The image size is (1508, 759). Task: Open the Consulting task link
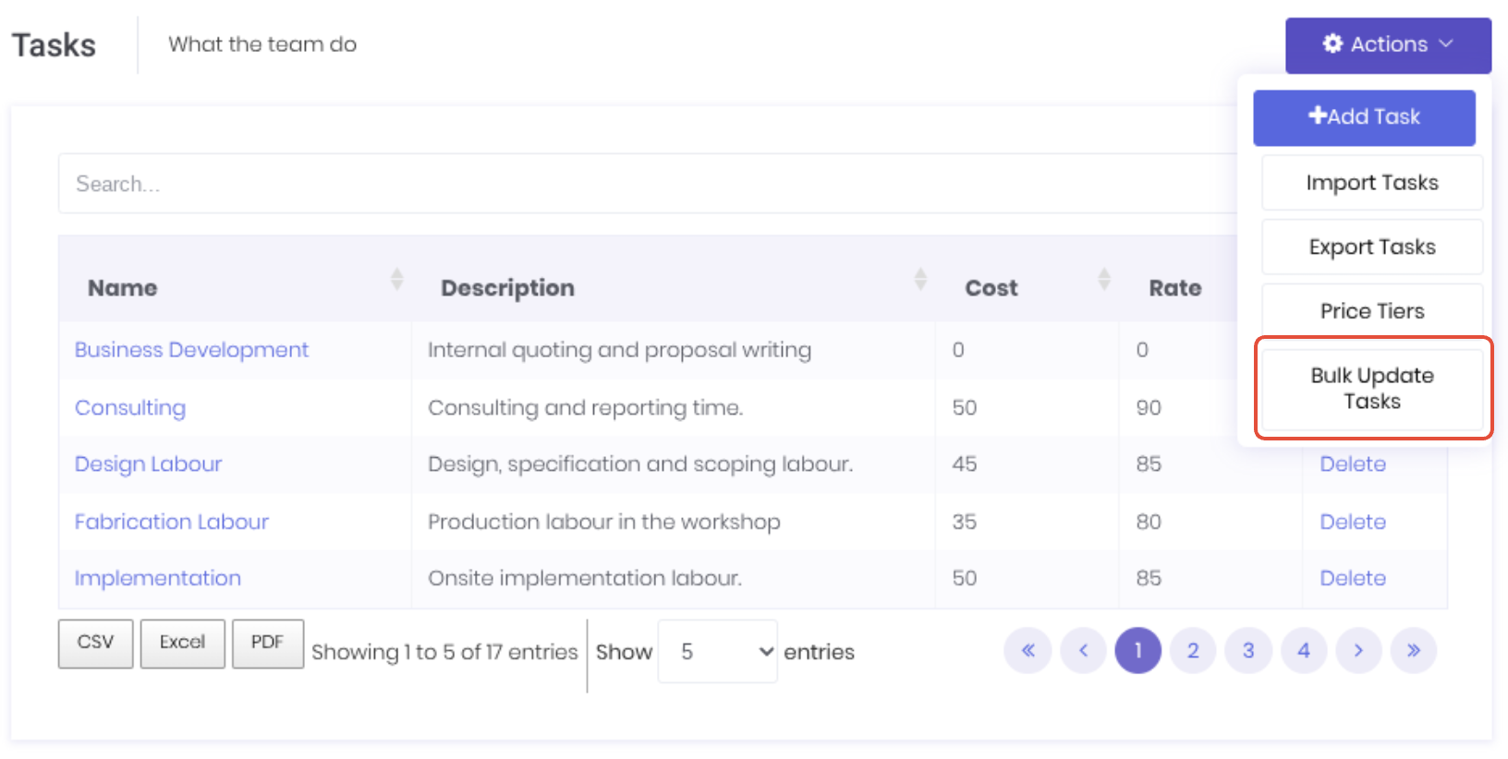[130, 408]
